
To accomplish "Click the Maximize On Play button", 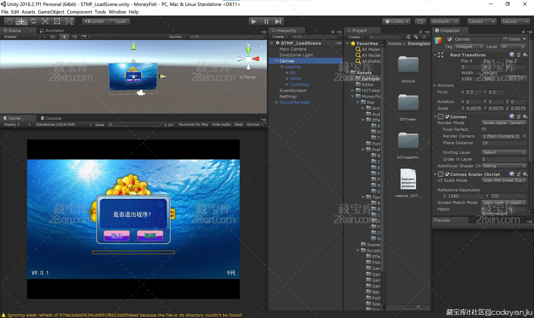I will click(x=193, y=124).
